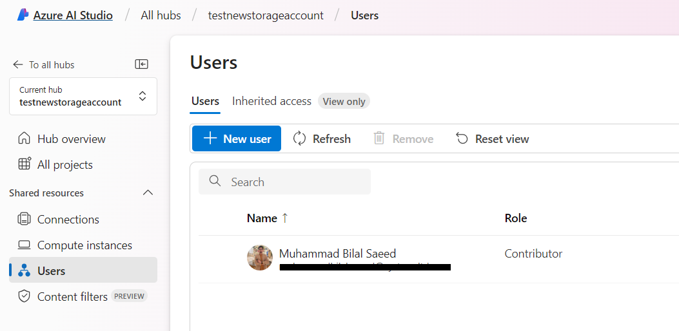Image resolution: width=679 pixels, height=331 pixels.
Task: Select the Muhammad Bilal Saeed name text
Action: (x=337, y=254)
